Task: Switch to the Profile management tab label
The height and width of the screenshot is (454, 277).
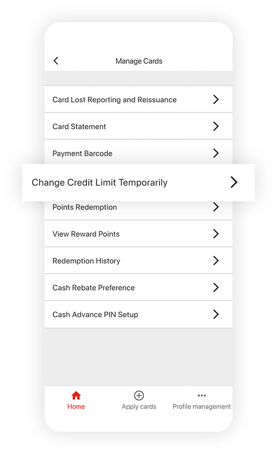Action: coord(202,407)
